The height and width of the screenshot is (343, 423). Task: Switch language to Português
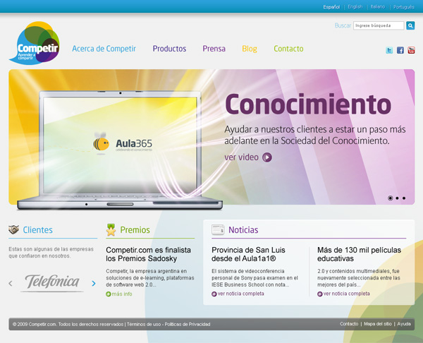(x=403, y=7)
